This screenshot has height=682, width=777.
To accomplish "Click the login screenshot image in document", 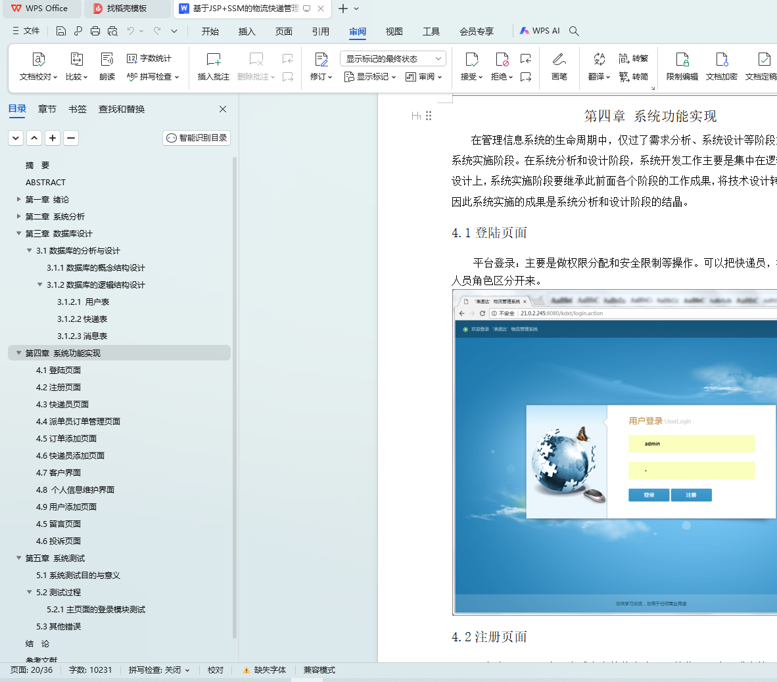I will (615, 452).
